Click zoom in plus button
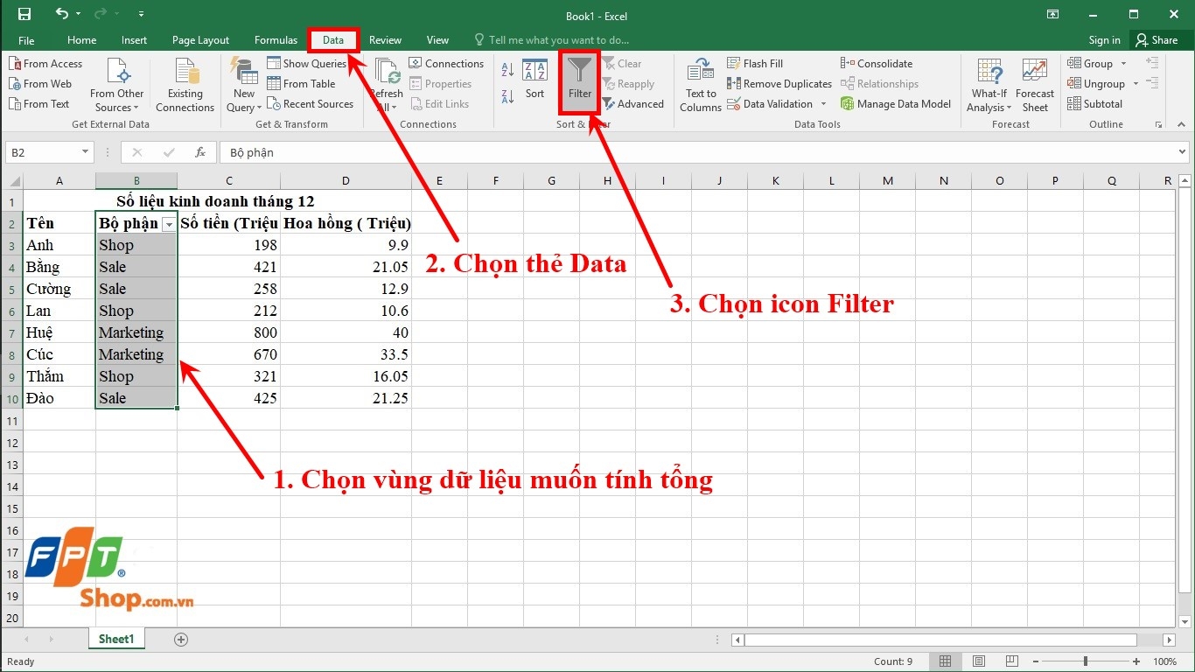The width and height of the screenshot is (1195, 672). pyautogui.click(x=1136, y=661)
